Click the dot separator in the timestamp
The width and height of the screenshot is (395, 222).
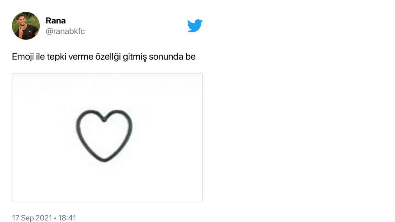(55, 217)
